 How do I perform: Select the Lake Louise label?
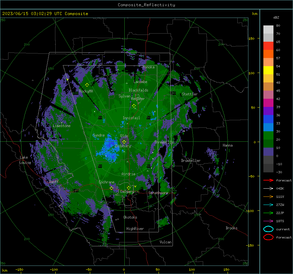tap(25, 160)
